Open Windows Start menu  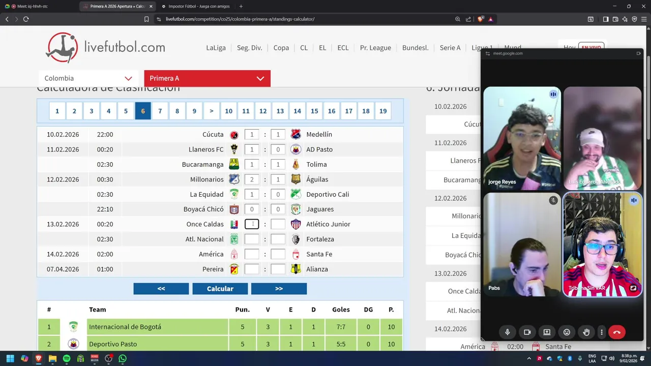click(x=10, y=358)
